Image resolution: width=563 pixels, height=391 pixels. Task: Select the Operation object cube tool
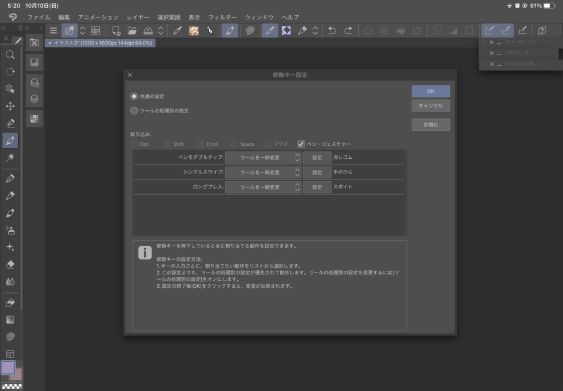[x=10, y=89]
